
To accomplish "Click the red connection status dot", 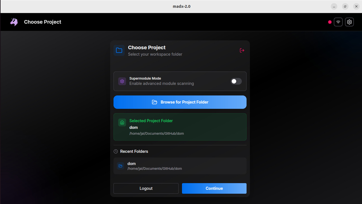I will [330, 22].
